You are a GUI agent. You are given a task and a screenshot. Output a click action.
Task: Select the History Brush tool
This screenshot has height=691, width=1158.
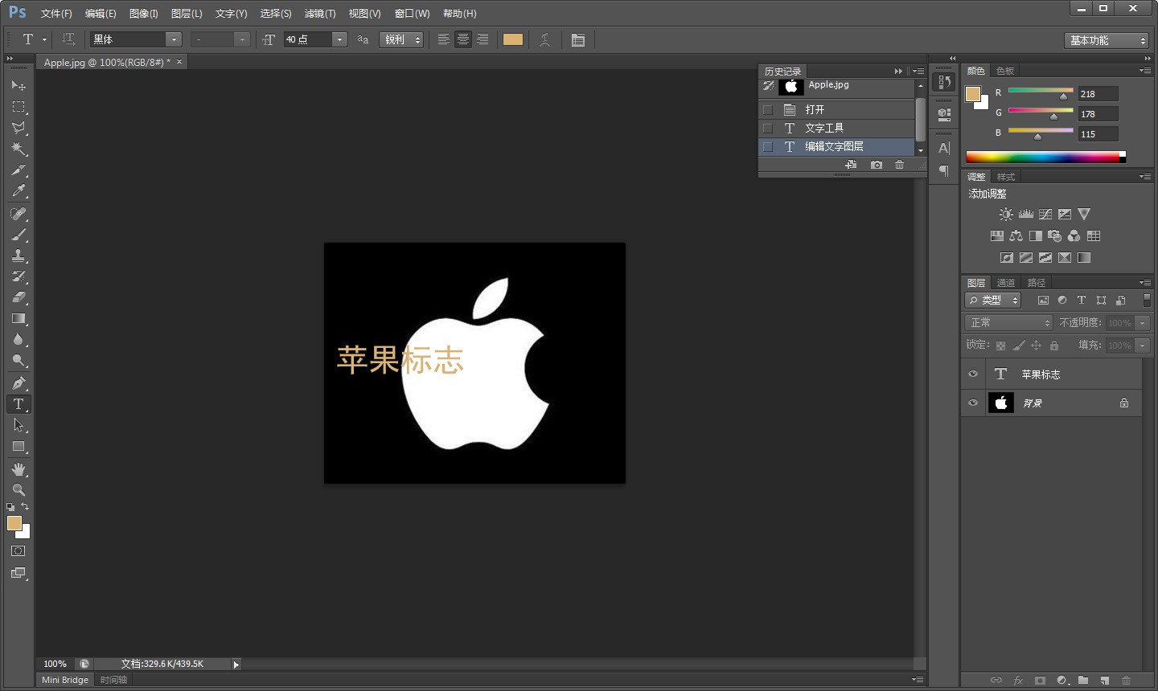pos(18,276)
